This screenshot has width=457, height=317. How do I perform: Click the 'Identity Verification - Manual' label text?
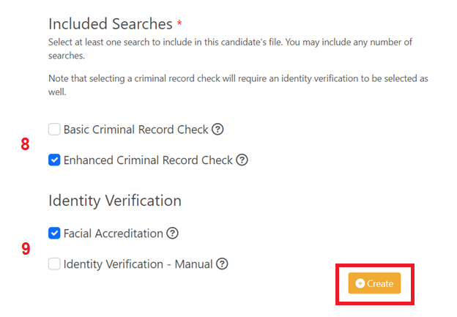(x=138, y=264)
